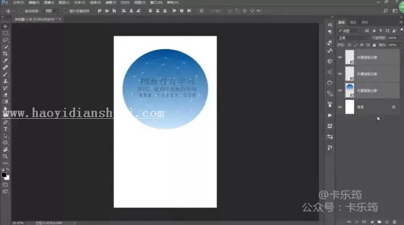Toggle Quick Mask mode
This screenshot has height=225, width=404.
pos(5,184)
